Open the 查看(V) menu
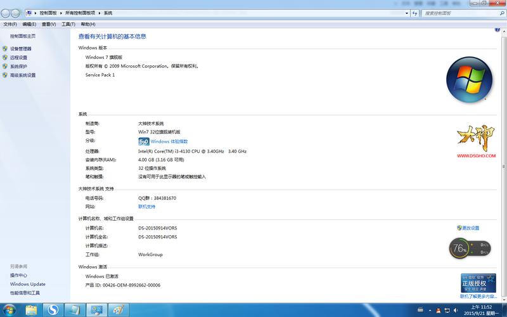Viewport: 507px width, 317px height. pyautogui.click(x=49, y=24)
